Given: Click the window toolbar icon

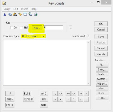Looking at the screenshot, I should tap(25, 14).
